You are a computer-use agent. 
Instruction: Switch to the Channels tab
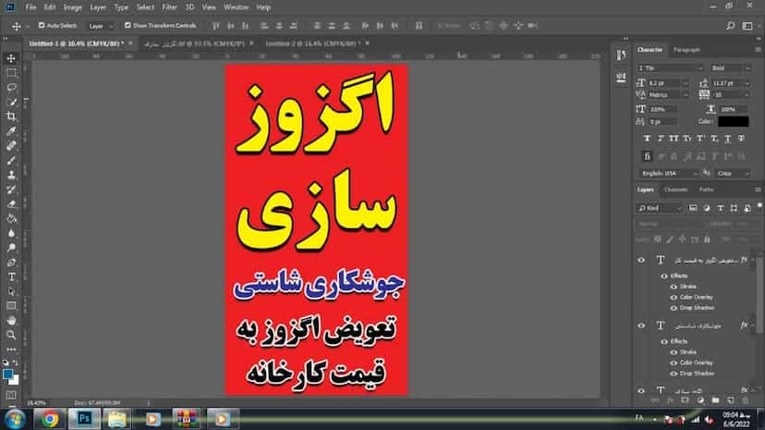675,190
